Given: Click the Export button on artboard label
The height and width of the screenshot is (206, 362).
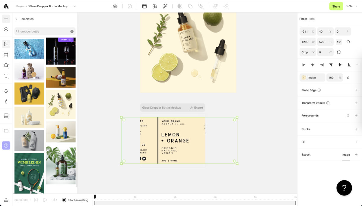Looking at the screenshot, I should (x=196, y=108).
